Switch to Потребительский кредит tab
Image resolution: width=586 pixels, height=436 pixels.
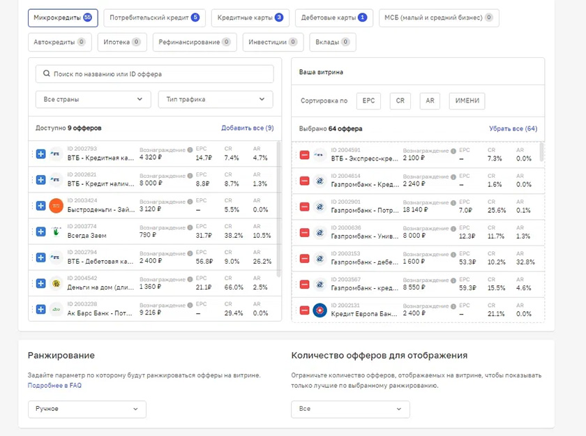coord(154,17)
